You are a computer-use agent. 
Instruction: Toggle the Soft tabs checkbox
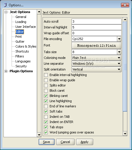click(46, 112)
